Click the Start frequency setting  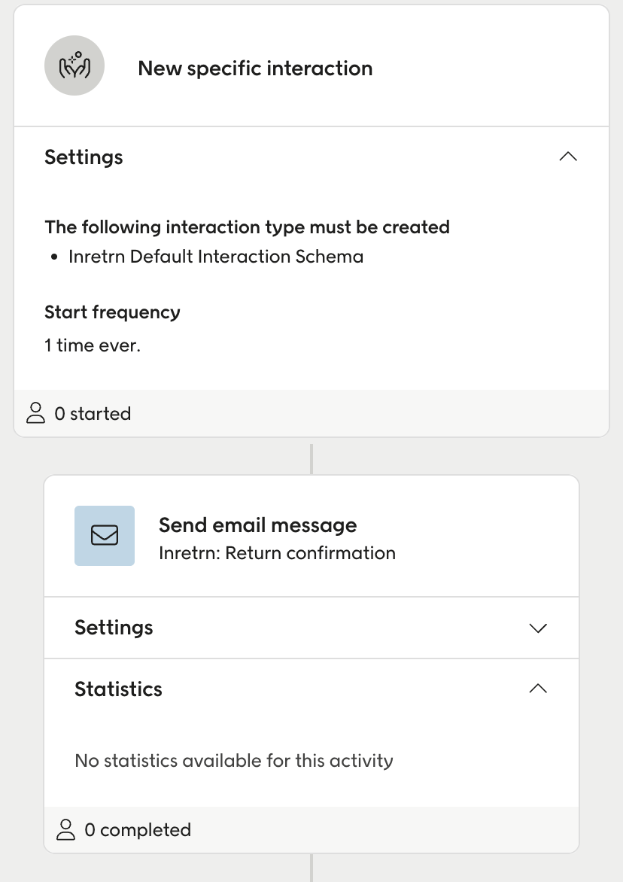point(112,312)
